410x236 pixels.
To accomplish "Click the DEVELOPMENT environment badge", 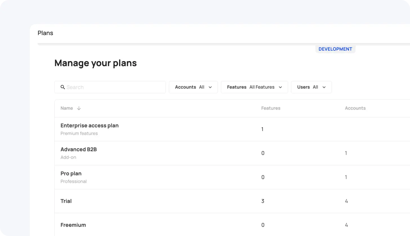I will (335, 49).
